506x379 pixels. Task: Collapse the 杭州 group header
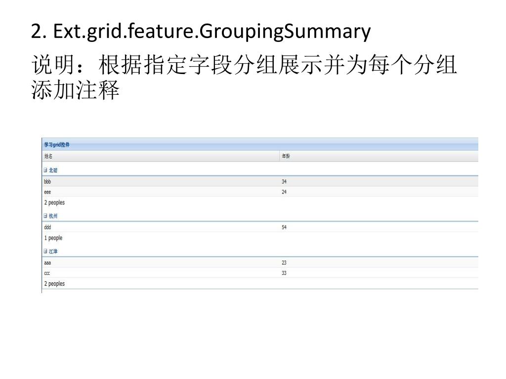point(45,216)
